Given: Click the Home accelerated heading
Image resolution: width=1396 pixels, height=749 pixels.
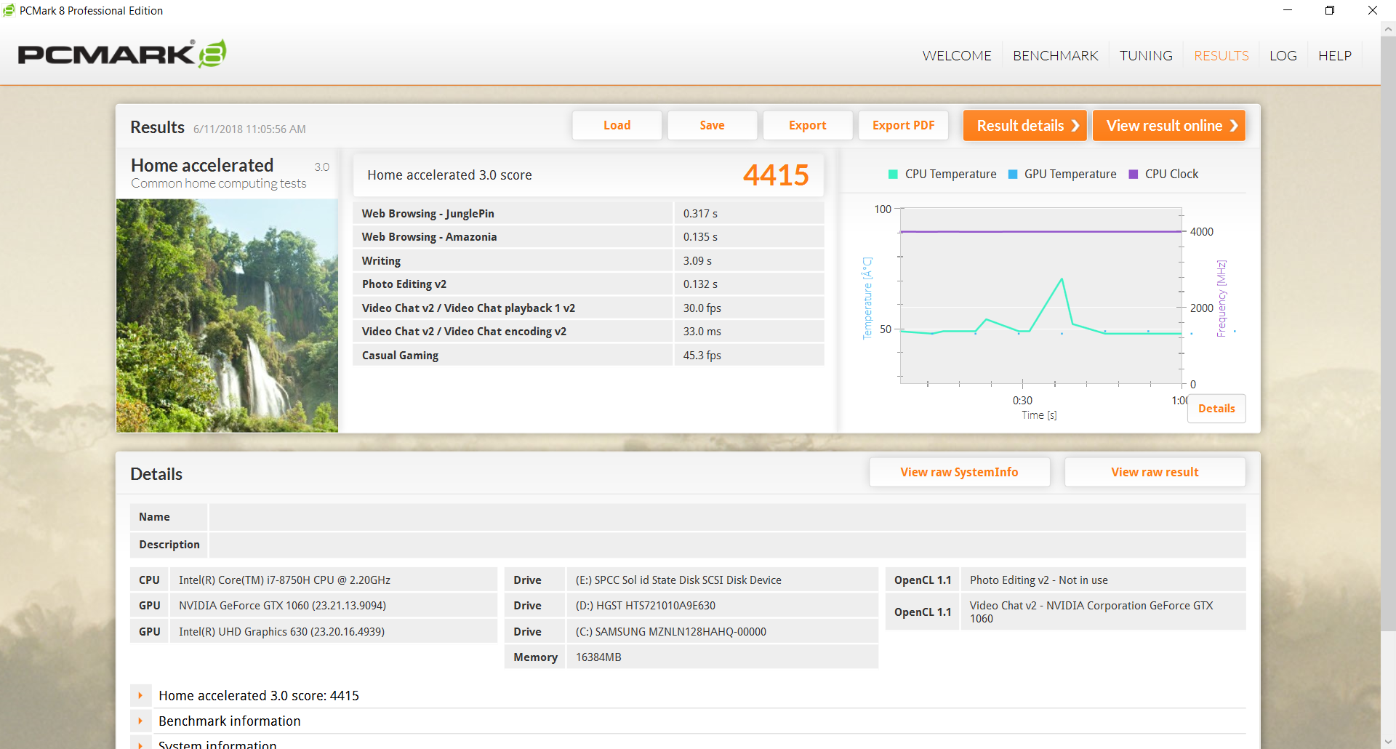Looking at the screenshot, I should pyautogui.click(x=202, y=166).
